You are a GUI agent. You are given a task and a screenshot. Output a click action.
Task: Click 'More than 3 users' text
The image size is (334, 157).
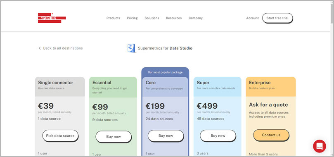263,154
